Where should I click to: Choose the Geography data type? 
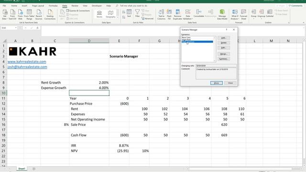[110, 14]
